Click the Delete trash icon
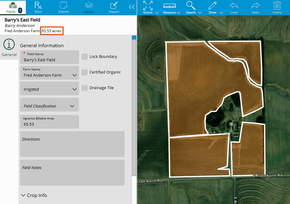The image size is (290, 204). tap(277, 8)
